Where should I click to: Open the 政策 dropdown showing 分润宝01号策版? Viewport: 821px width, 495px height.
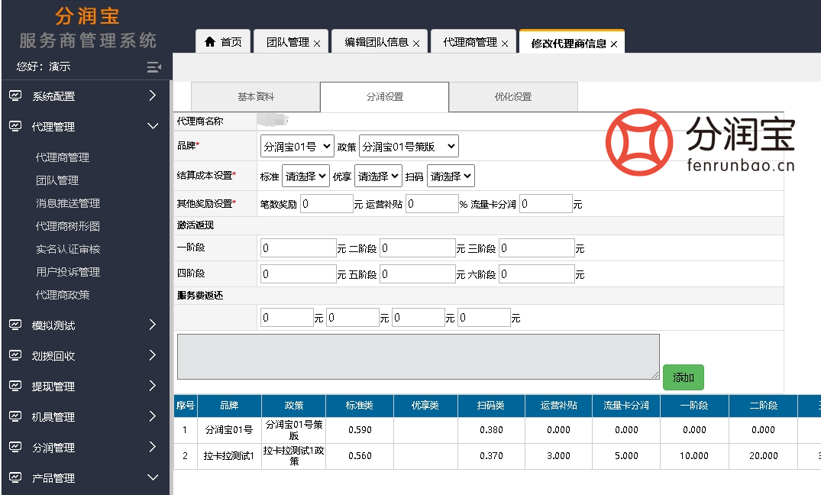[409, 146]
